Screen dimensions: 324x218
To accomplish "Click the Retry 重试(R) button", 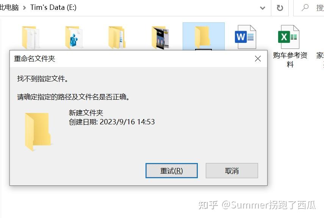I will tap(172, 171).
